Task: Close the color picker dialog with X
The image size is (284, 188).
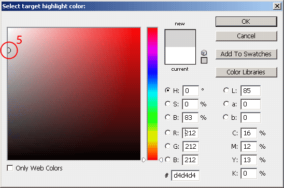Action: coord(277,6)
